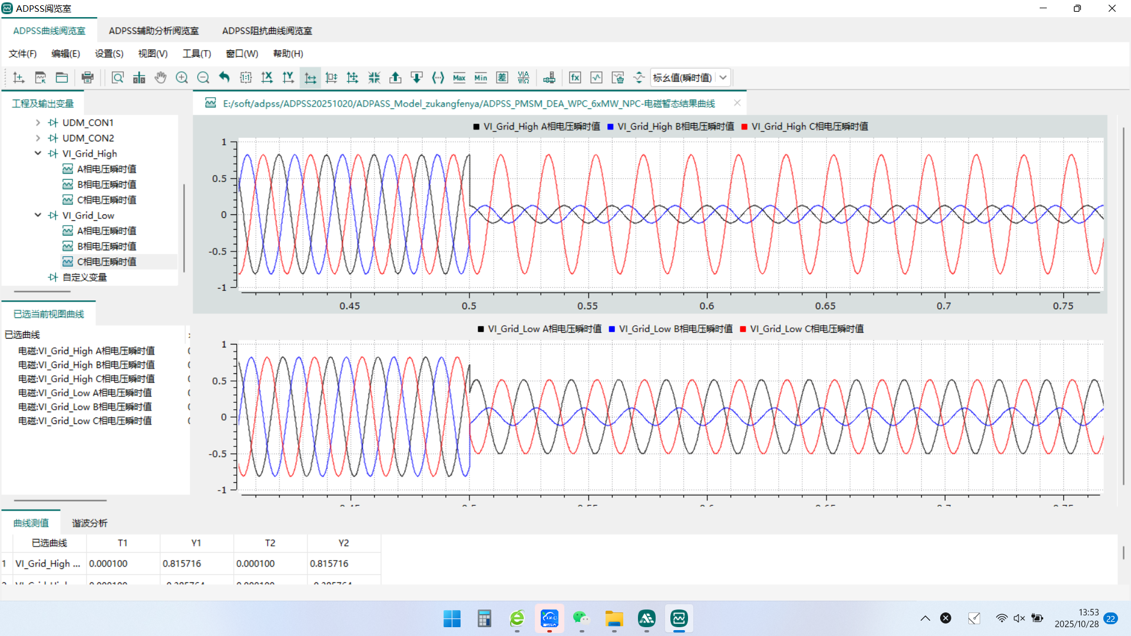Screen dimensions: 1131x636
Task: Click the Max value toolbar icon
Action: [x=459, y=78]
